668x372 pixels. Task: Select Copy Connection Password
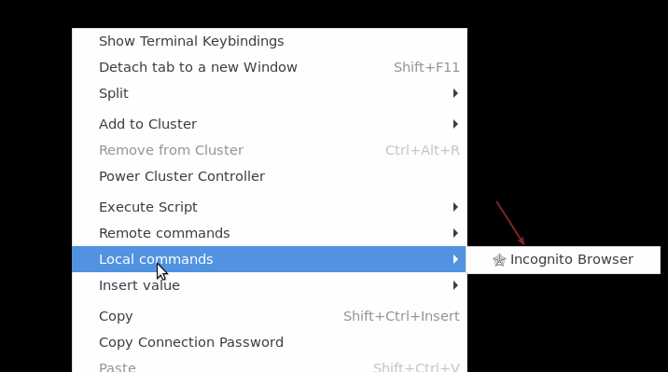[270, 342]
